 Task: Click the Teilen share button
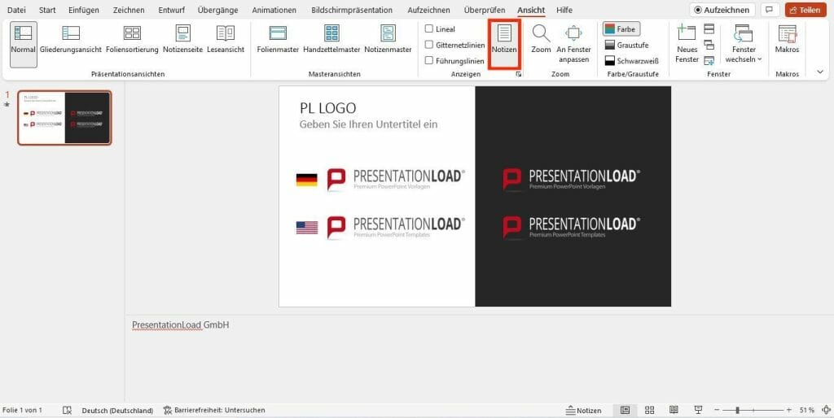805,10
